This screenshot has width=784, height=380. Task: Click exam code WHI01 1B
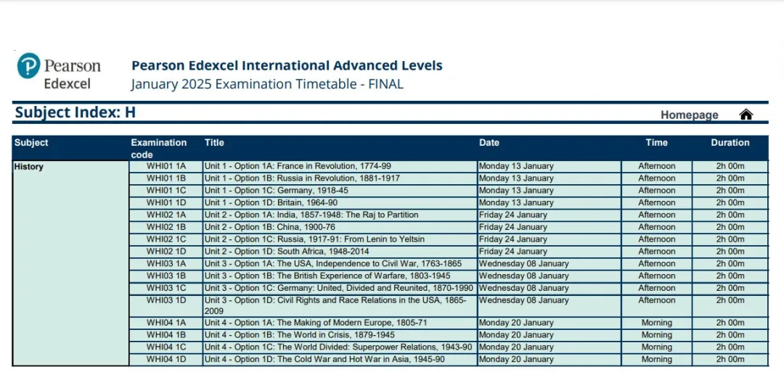coord(166,178)
